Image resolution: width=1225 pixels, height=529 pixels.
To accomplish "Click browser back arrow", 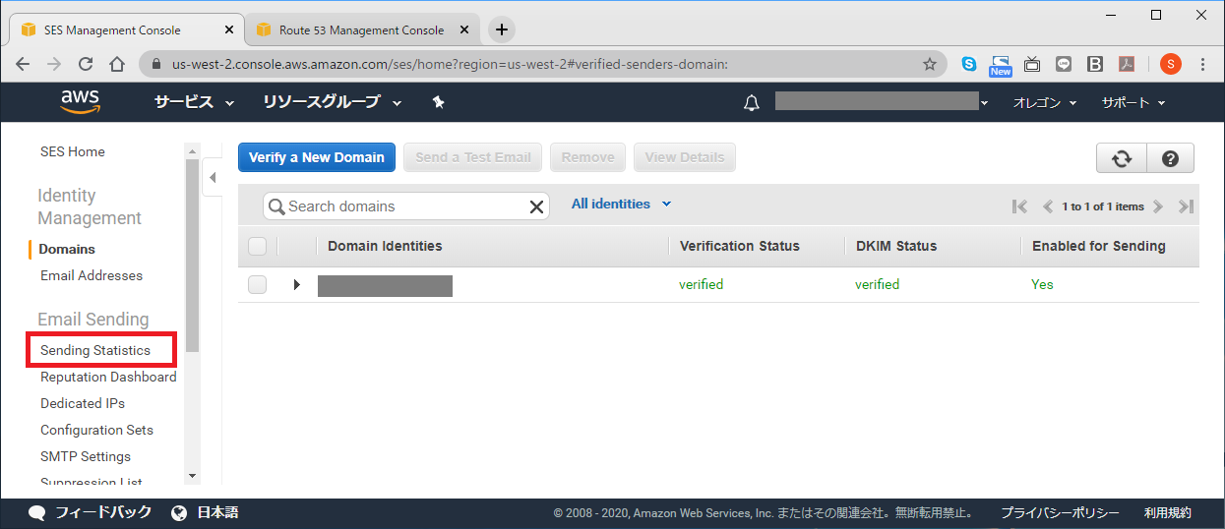I will point(23,64).
